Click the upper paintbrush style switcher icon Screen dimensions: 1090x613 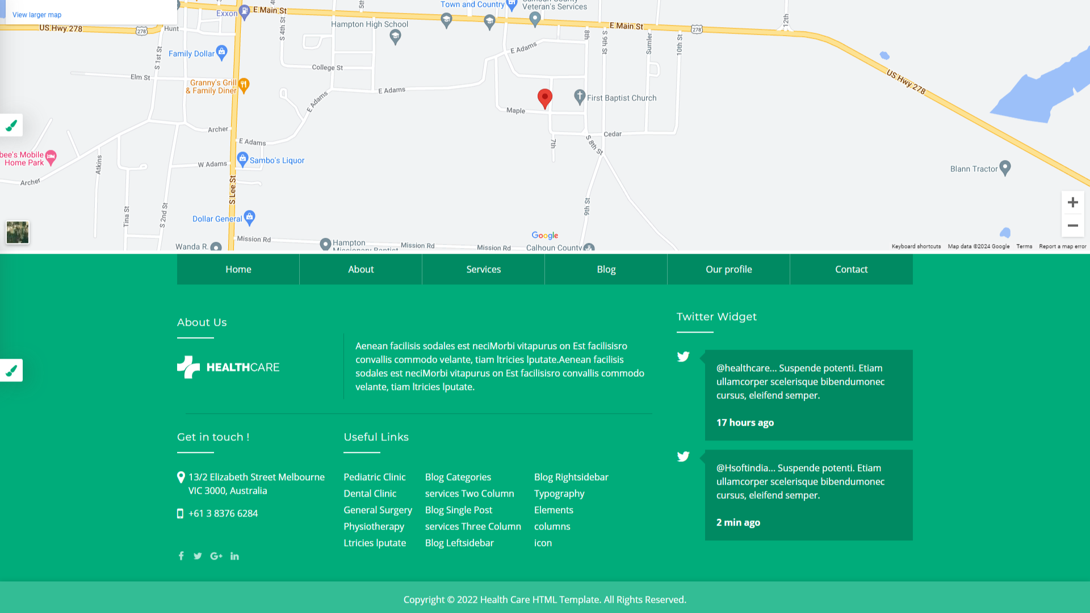(x=11, y=125)
